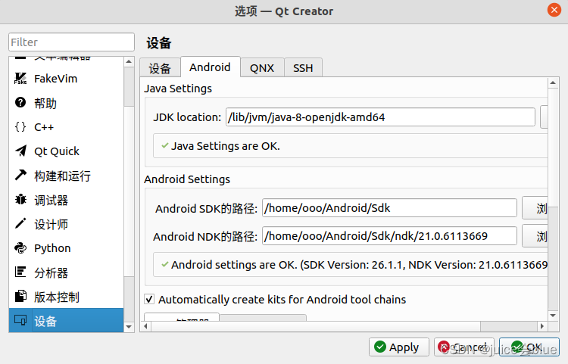The height and width of the screenshot is (364, 568).
Task: Click the designer pencil icon
Action: pos(20,223)
